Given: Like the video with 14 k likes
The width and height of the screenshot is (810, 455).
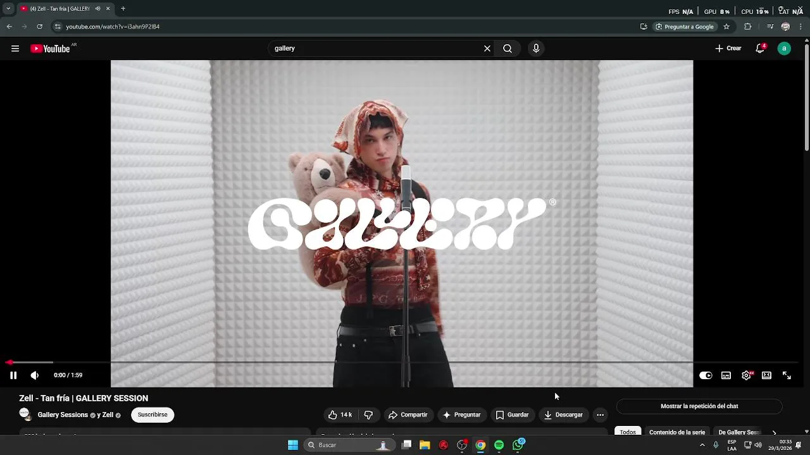Looking at the screenshot, I should (340, 415).
